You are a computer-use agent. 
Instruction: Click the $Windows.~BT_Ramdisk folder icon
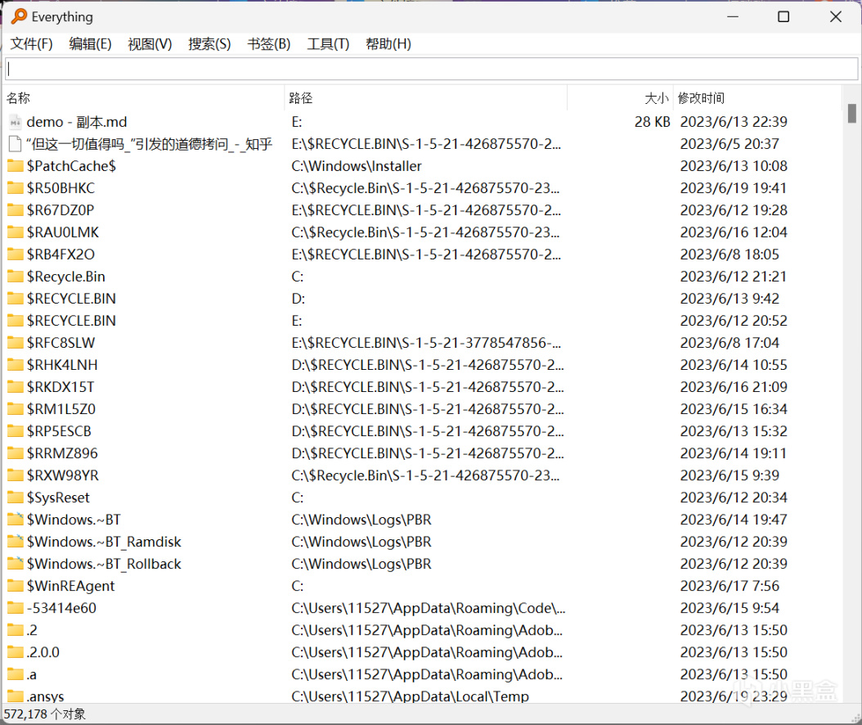[x=16, y=542]
